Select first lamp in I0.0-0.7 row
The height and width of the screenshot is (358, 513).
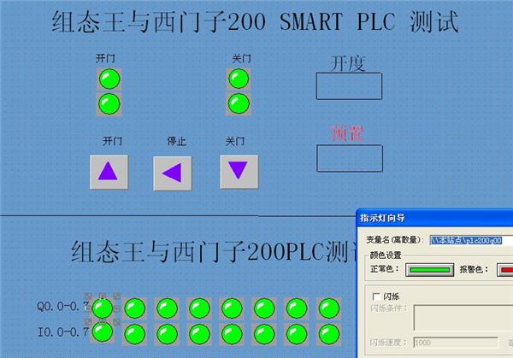tap(103, 332)
